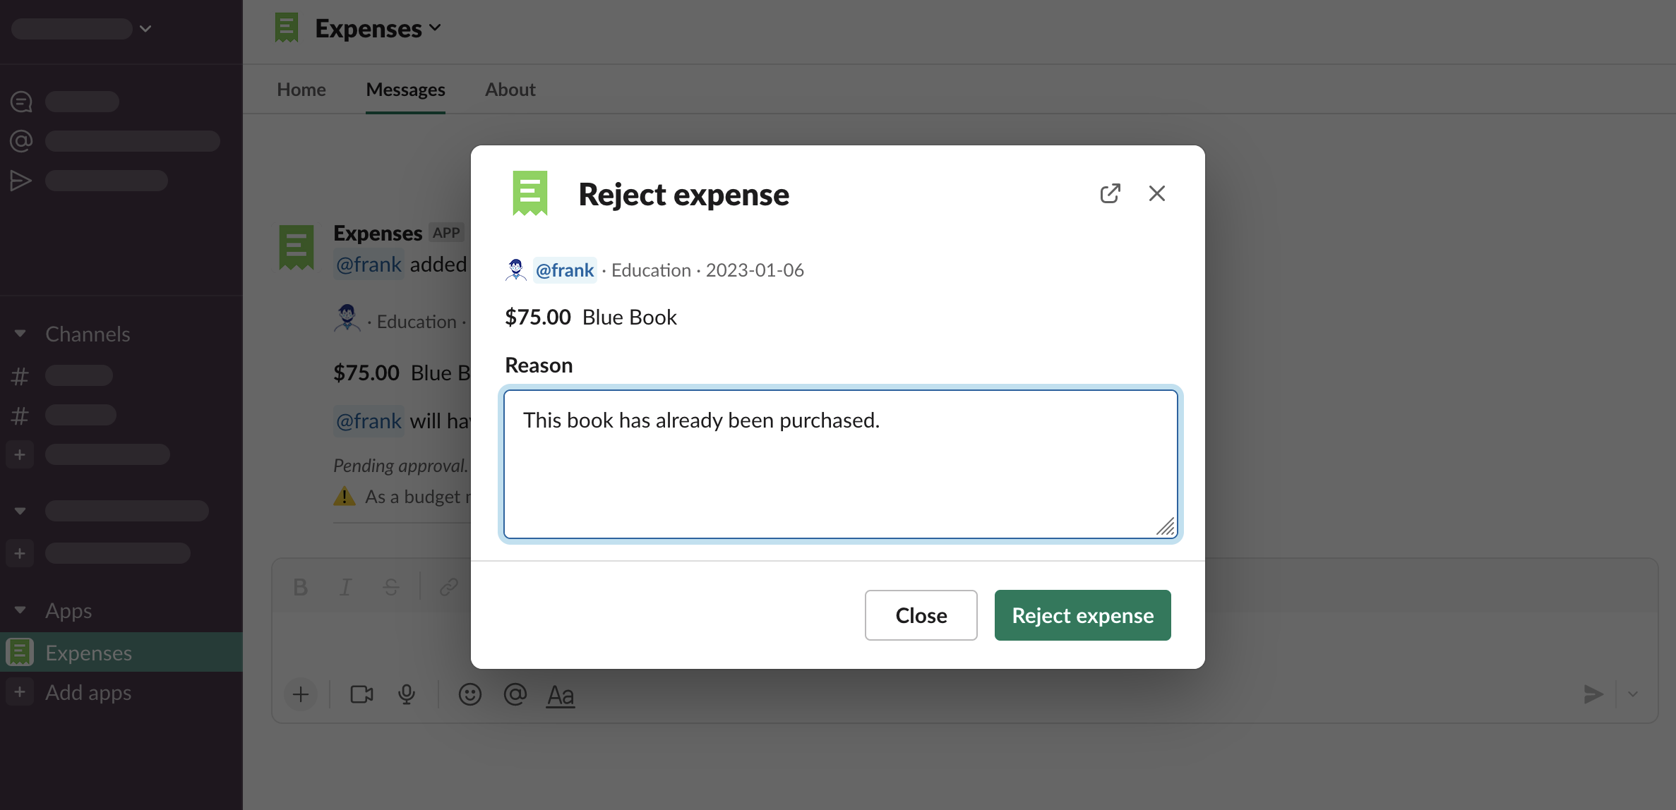Open the Expenses header dropdown chevron
The height and width of the screenshot is (810, 1676).
(435, 28)
